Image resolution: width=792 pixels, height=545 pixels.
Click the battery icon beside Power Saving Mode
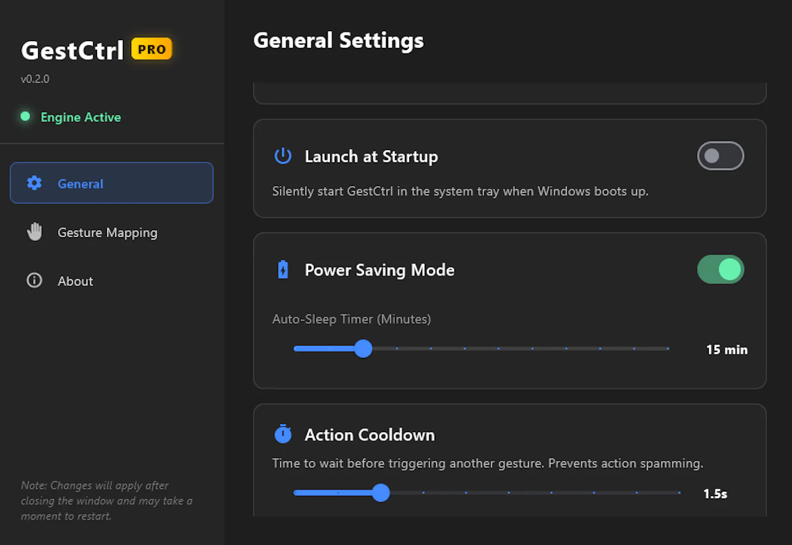pos(283,270)
